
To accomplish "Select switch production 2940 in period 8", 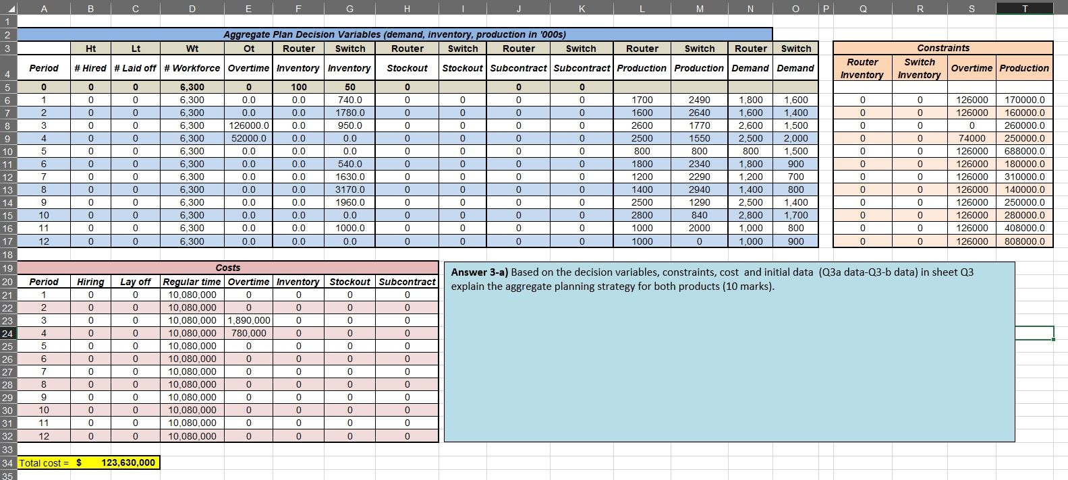I will click(x=700, y=189).
